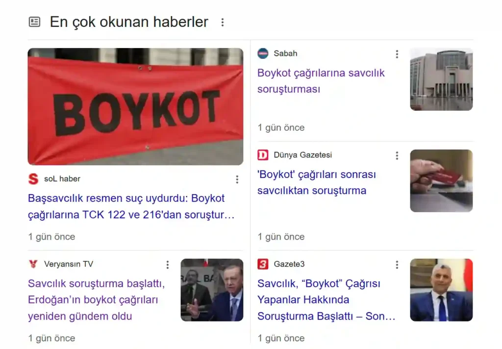Open the headline Başsavcılık resmen suç uydurdu

[x=131, y=206]
